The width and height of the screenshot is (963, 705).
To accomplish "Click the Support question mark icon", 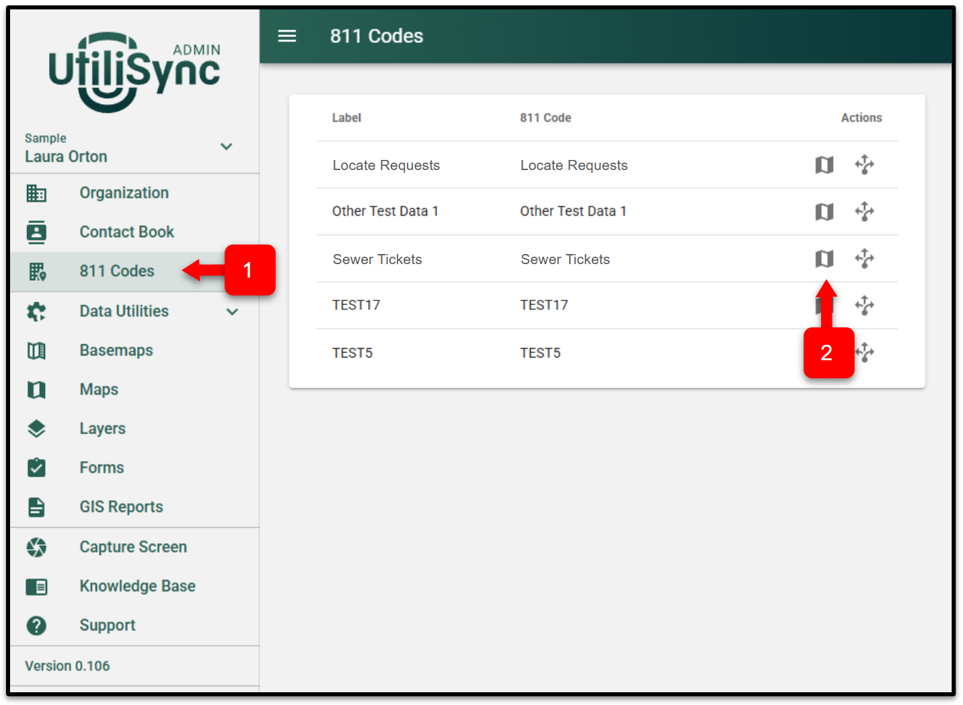I will coord(36,626).
